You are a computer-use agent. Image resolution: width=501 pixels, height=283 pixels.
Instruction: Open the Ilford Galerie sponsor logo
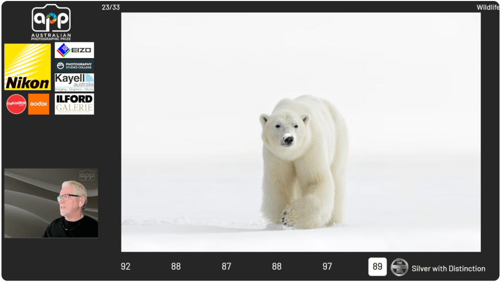coord(74,104)
